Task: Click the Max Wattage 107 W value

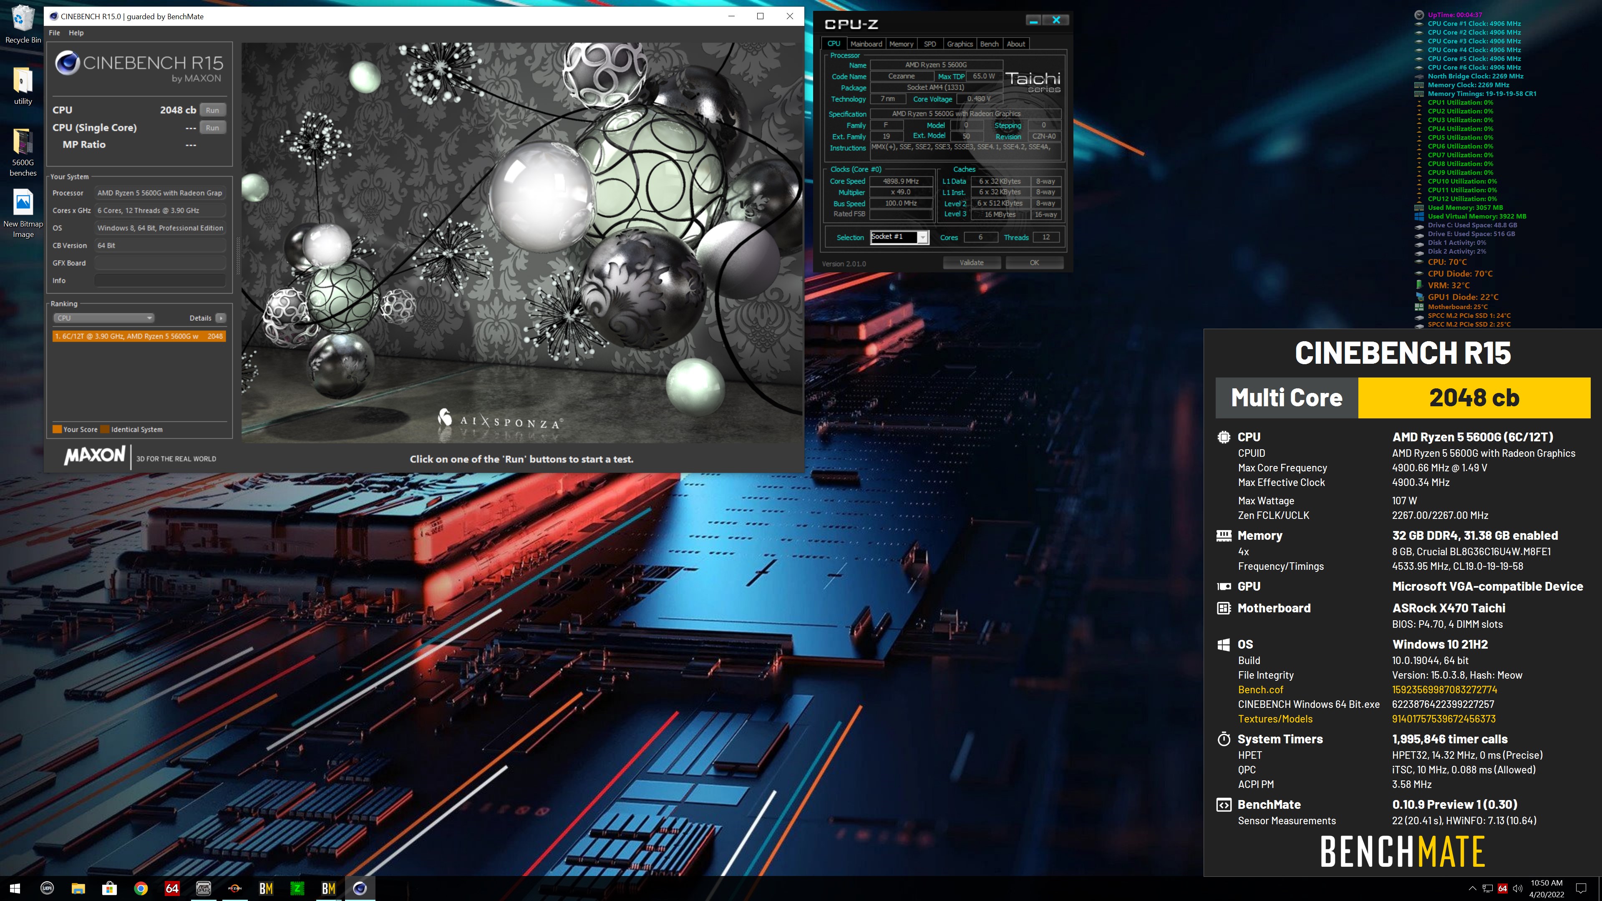Action: coord(1404,501)
